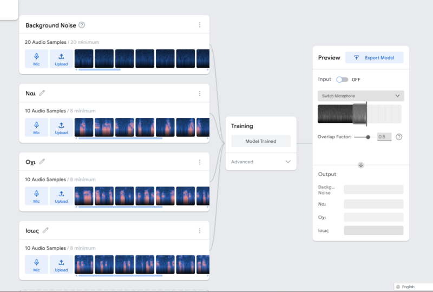Click the Ισως samples horizontal scrollbar

120,275
